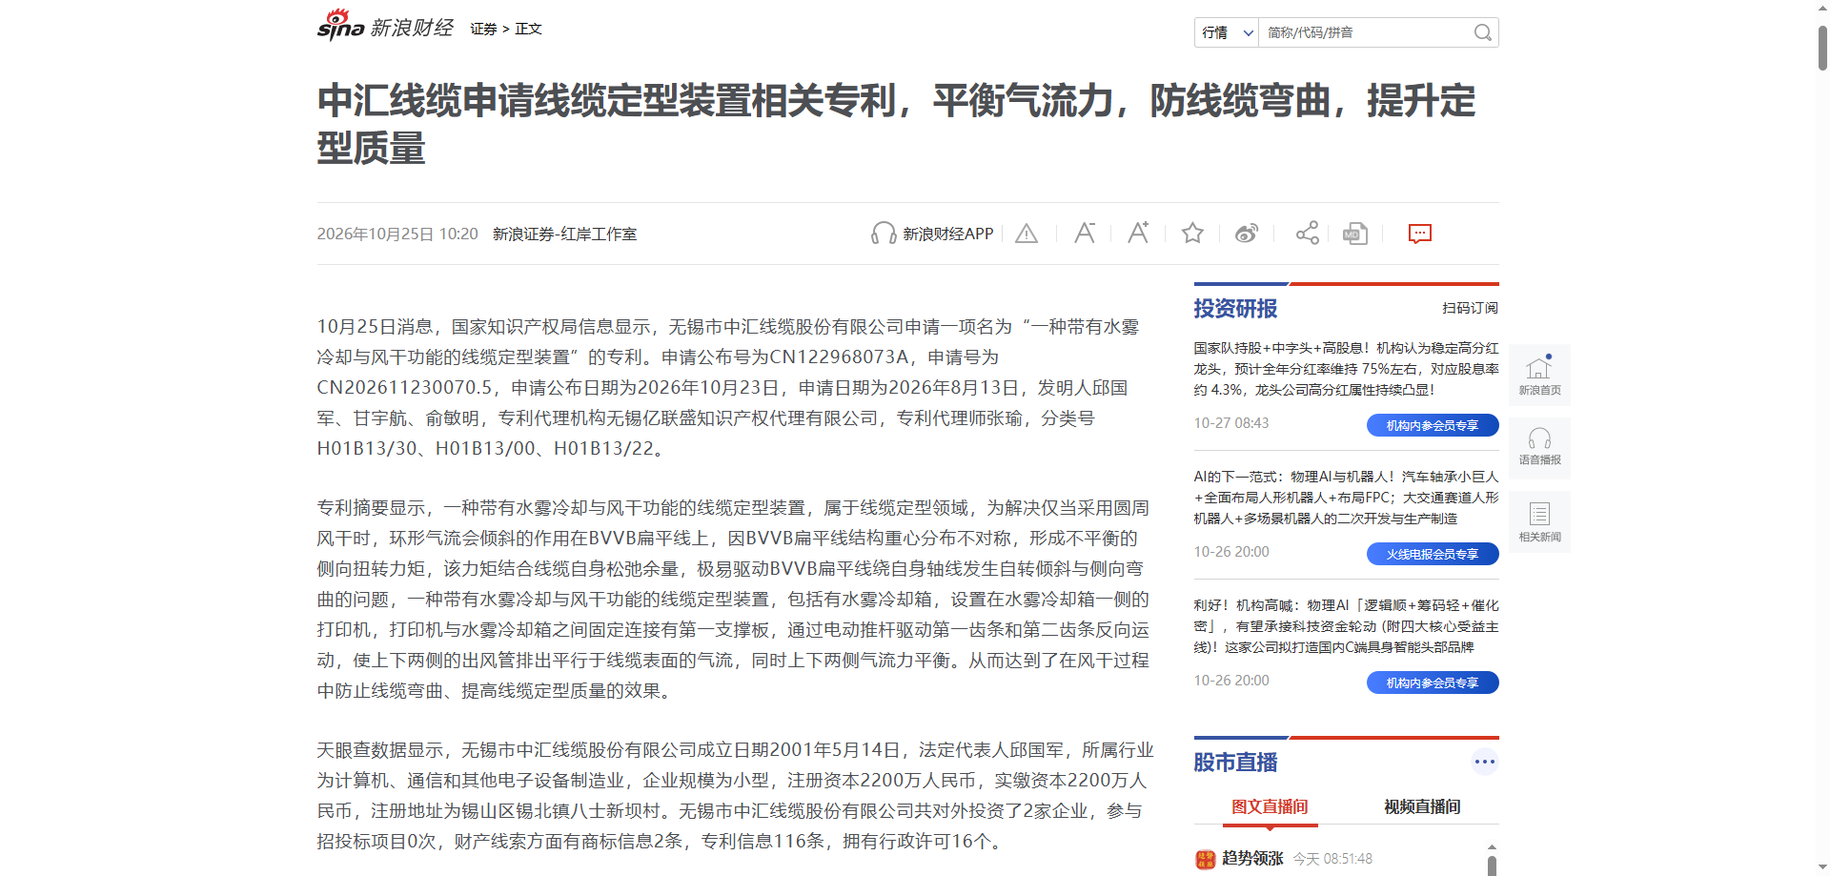Open comments via red speech bubble icon
Screen dimensions: 1830x876
click(x=1420, y=234)
